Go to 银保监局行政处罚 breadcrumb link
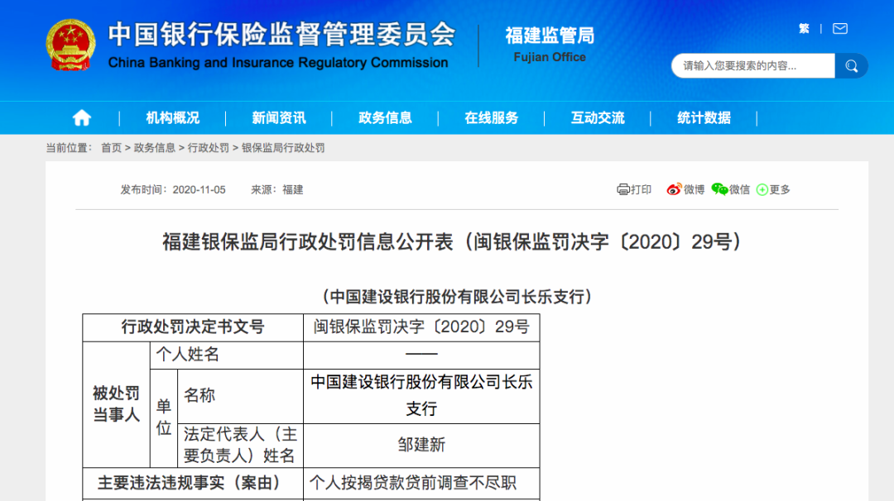The width and height of the screenshot is (894, 501). 283,148
